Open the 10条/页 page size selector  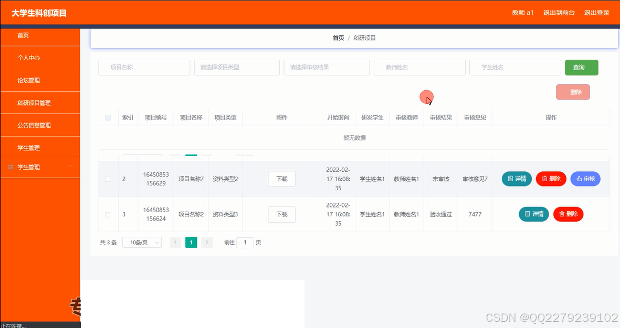point(141,242)
